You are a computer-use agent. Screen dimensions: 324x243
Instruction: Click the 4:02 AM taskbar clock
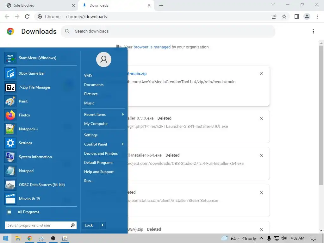(297, 238)
